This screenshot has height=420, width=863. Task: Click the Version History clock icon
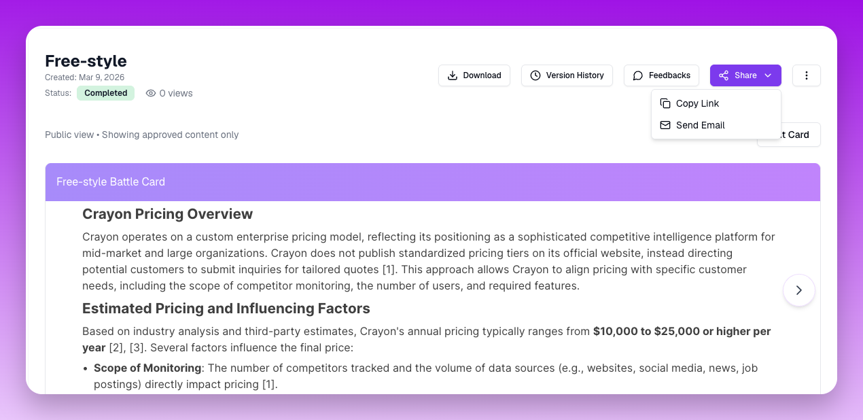pyautogui.click(x=535, y=75)
